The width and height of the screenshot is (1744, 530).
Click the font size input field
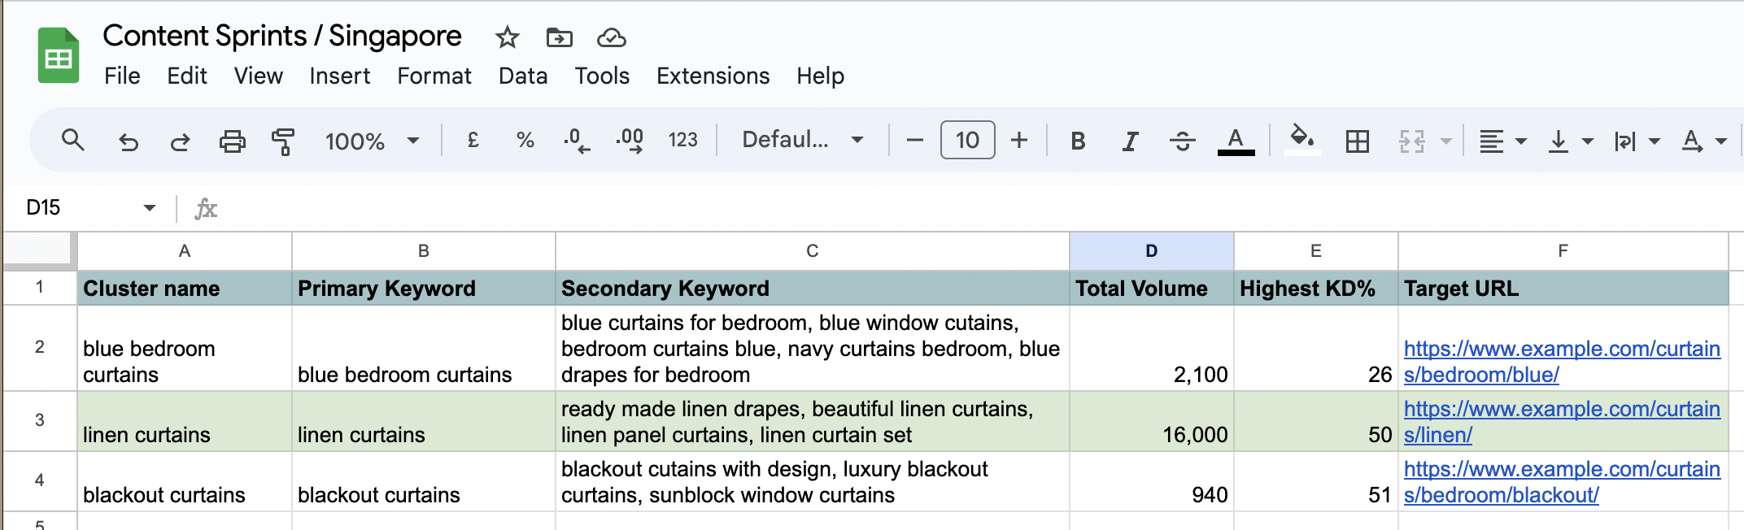pos(967,141)
